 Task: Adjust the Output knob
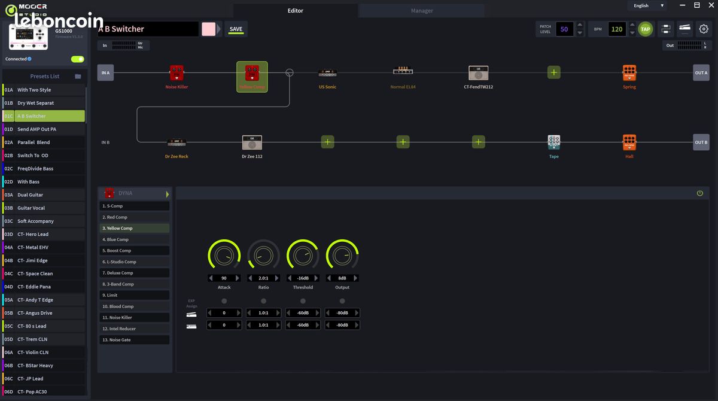tap(342, 256)
